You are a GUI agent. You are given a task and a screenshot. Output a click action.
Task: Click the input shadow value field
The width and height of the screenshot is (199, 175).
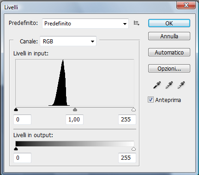(x=23, y=120)
